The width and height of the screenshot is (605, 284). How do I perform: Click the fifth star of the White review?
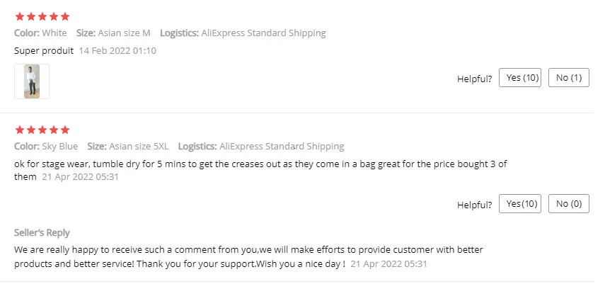(65, 16)
